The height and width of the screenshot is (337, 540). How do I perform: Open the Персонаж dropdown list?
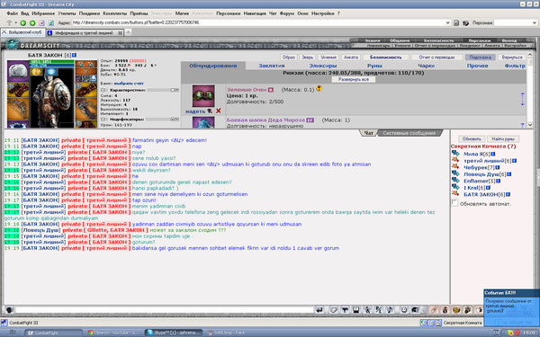point(535,22)
